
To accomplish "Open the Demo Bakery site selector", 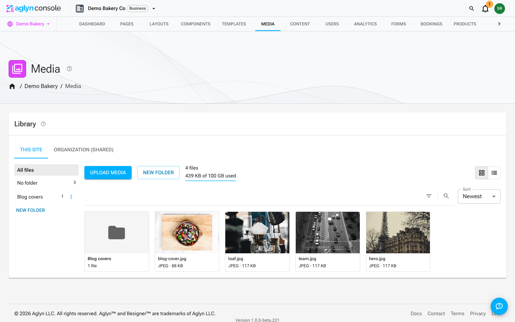I will point(29,24).
